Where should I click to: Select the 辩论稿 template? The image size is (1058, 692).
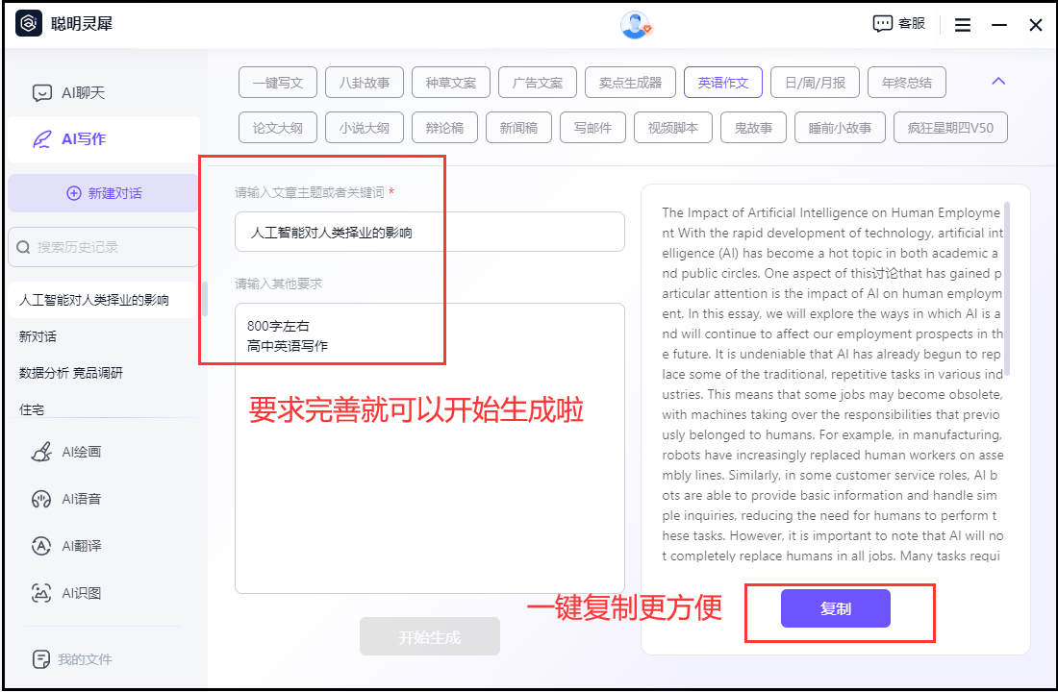pos(444,128)
